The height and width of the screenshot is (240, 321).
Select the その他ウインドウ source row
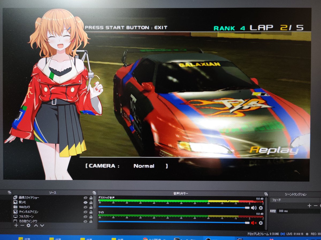tap(53, 221)
